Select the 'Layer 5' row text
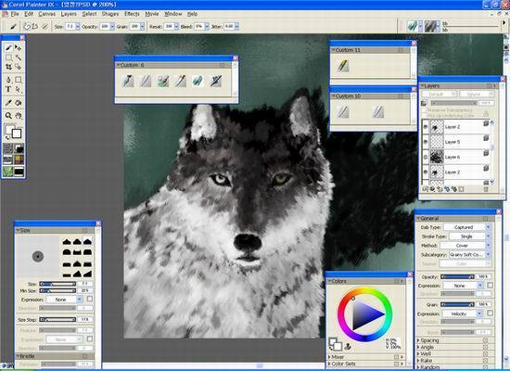 tap(453, 142)
